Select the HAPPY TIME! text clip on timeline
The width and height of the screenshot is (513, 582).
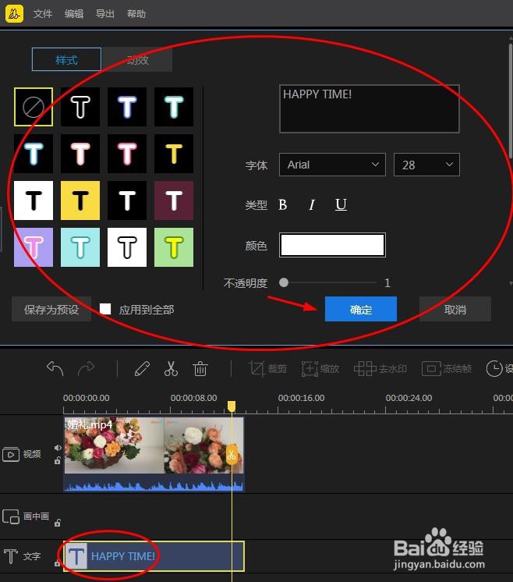154,556
